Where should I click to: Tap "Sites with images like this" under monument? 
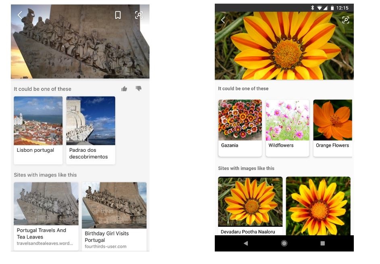45,175
